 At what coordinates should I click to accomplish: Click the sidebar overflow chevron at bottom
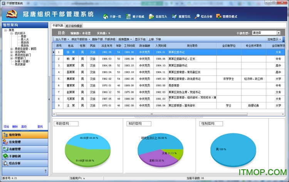tap(46, 171)
